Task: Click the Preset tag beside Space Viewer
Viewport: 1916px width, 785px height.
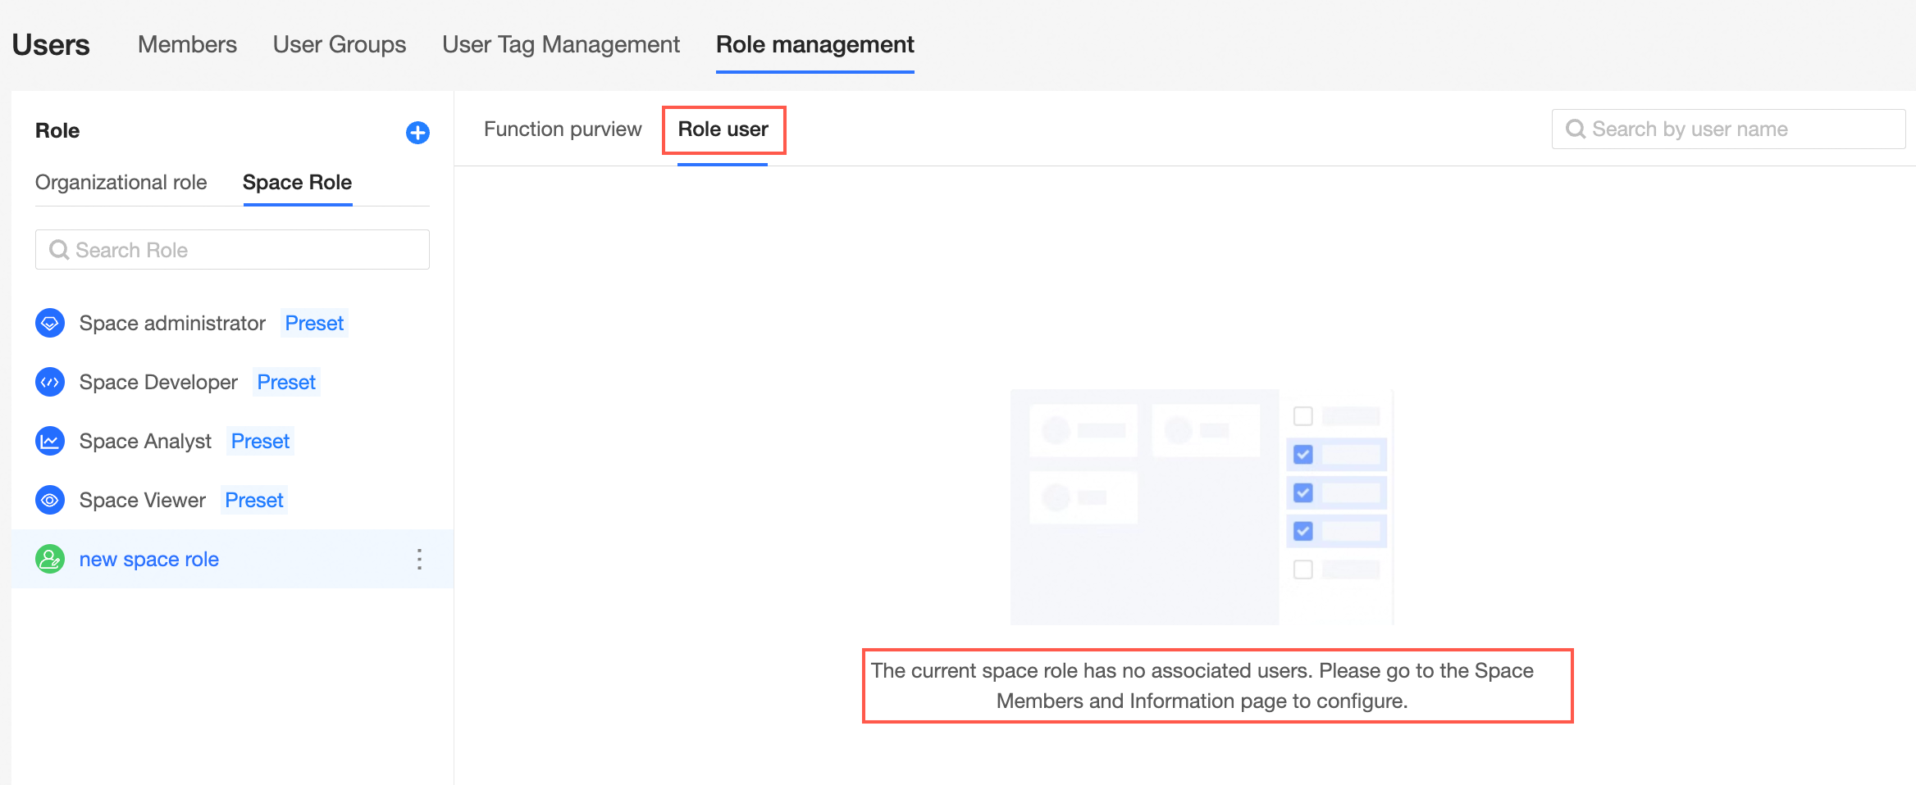Action: [x=254, y=500]
